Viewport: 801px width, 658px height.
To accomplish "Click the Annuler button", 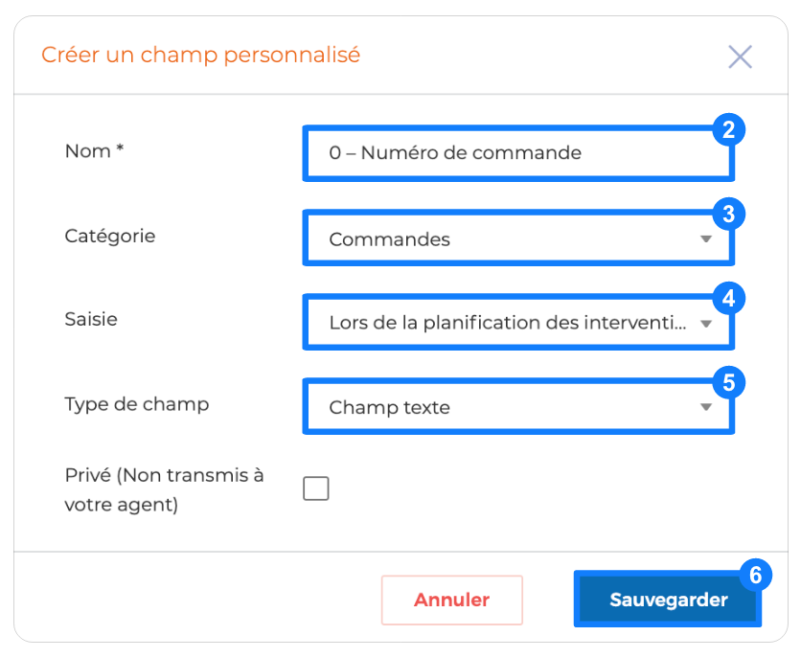I will [452, 600].
